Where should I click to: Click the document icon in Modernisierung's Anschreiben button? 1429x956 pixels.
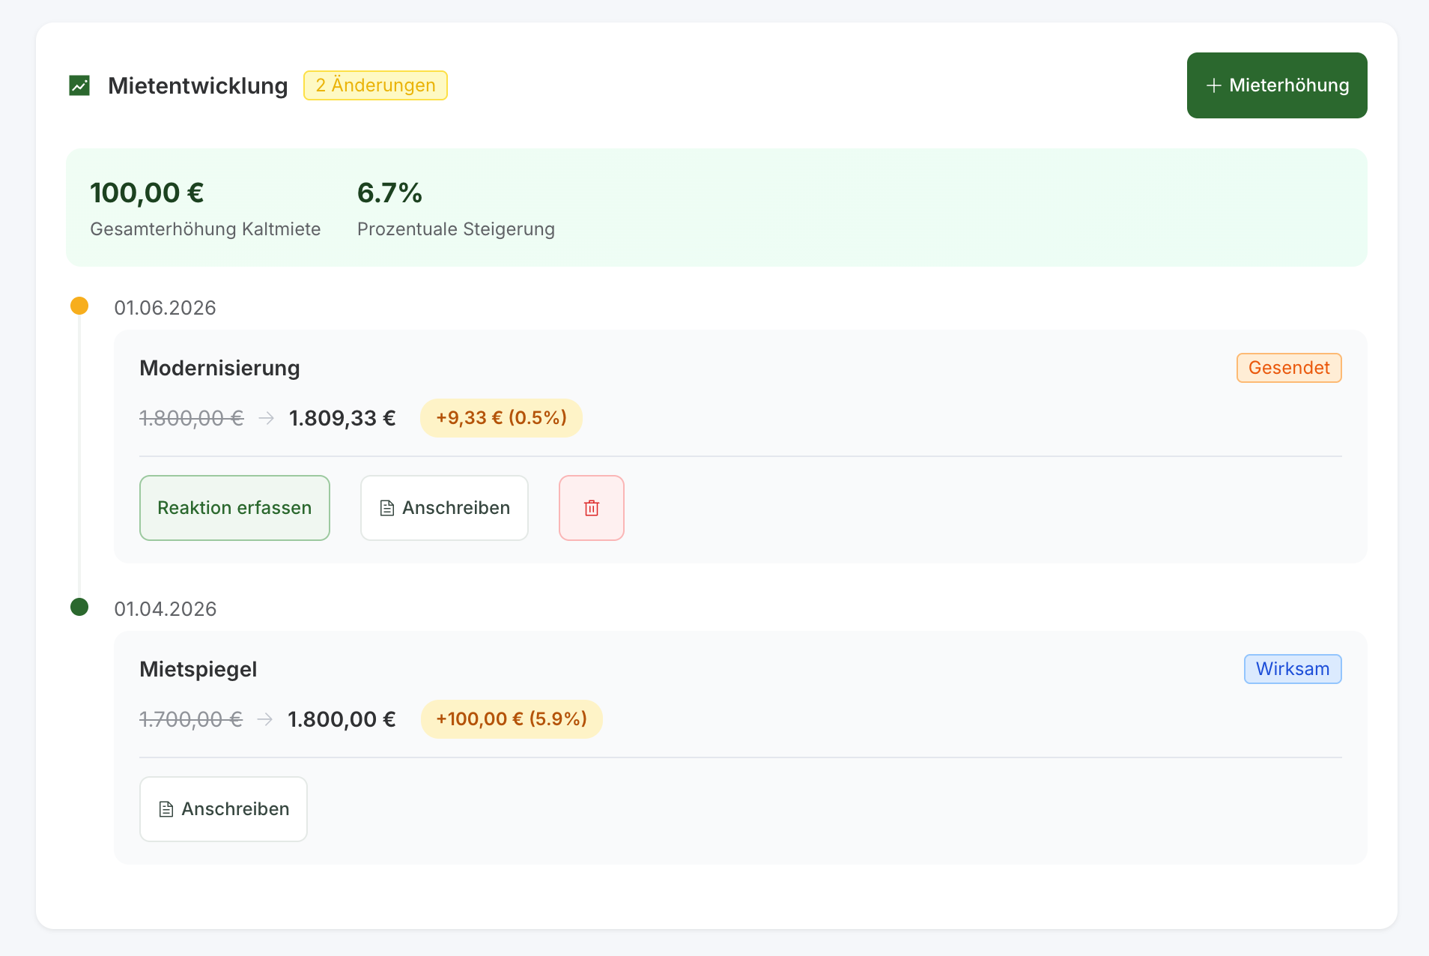387,508
